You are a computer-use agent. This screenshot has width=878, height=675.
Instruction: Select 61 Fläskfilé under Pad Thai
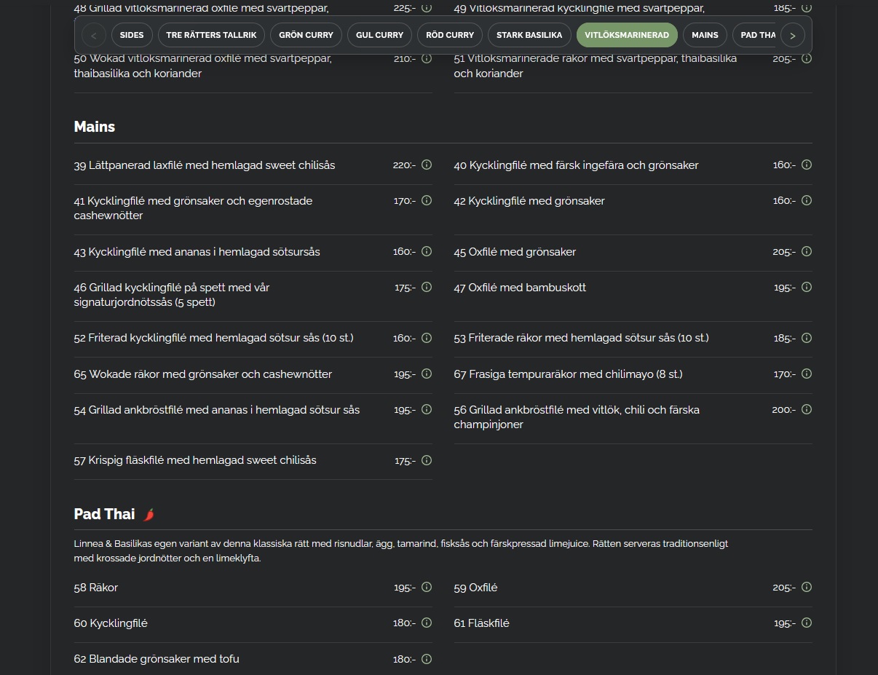[481, 623]
